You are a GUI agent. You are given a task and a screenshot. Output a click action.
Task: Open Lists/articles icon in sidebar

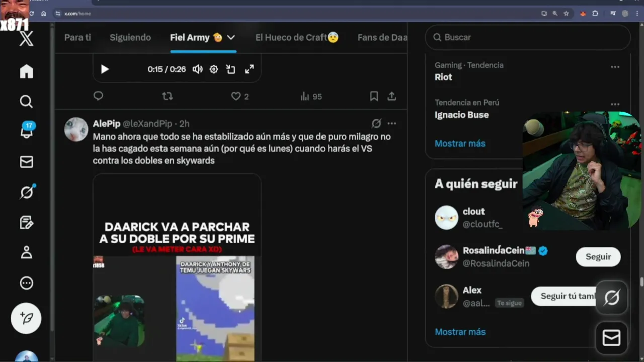pyautogui.click(x=26, y=222)
